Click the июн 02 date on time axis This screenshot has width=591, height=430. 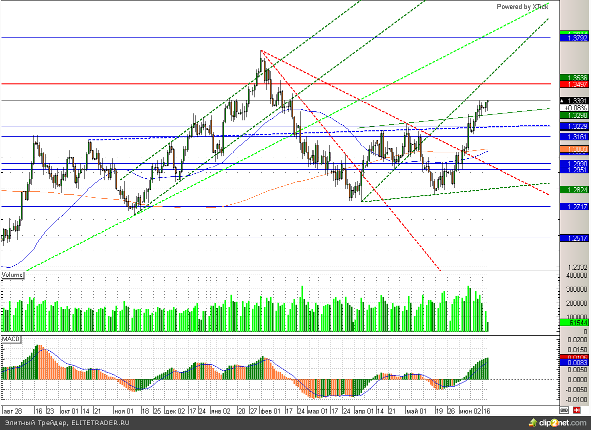click(471, 411)
